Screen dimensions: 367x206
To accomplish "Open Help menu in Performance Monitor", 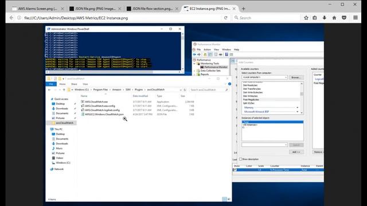I will 236,50.
